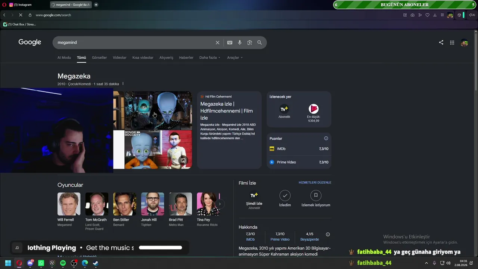Go back to the previous page
The height and width of the screenshot is (269, 478).
click(x=4, y=15)
